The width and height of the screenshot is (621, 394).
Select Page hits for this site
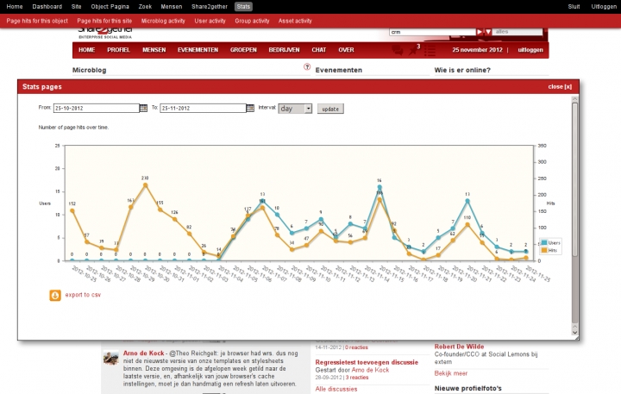point(103,20)
